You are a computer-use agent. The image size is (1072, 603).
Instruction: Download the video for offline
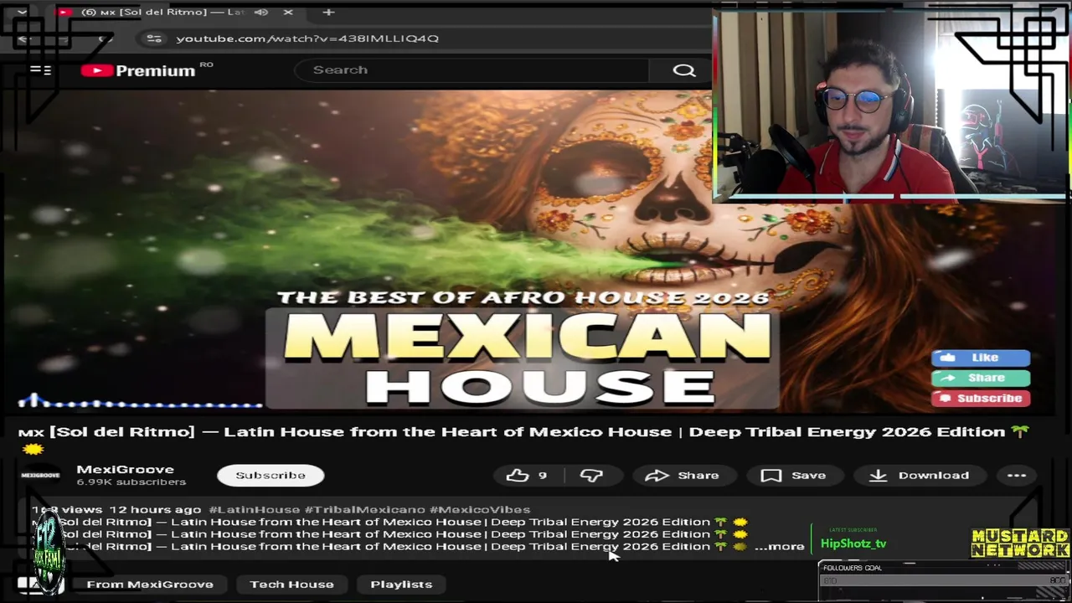[x=919, y=475]
